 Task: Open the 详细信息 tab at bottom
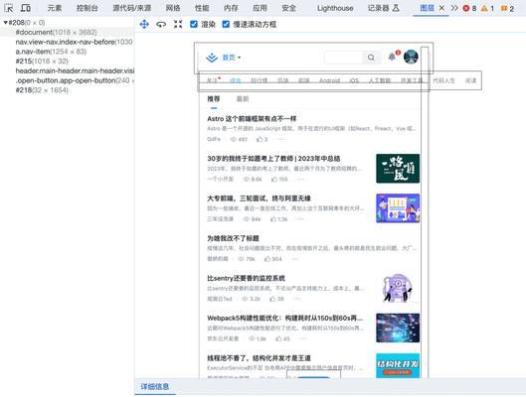coord(155,387)
